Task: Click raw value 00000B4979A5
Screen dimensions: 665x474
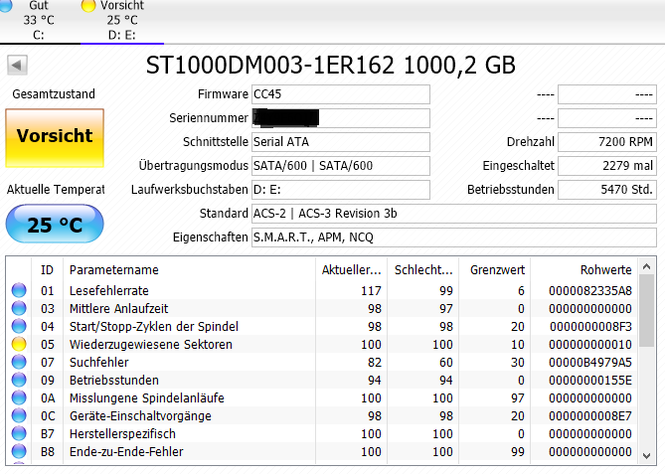Action: pos(590,362)
